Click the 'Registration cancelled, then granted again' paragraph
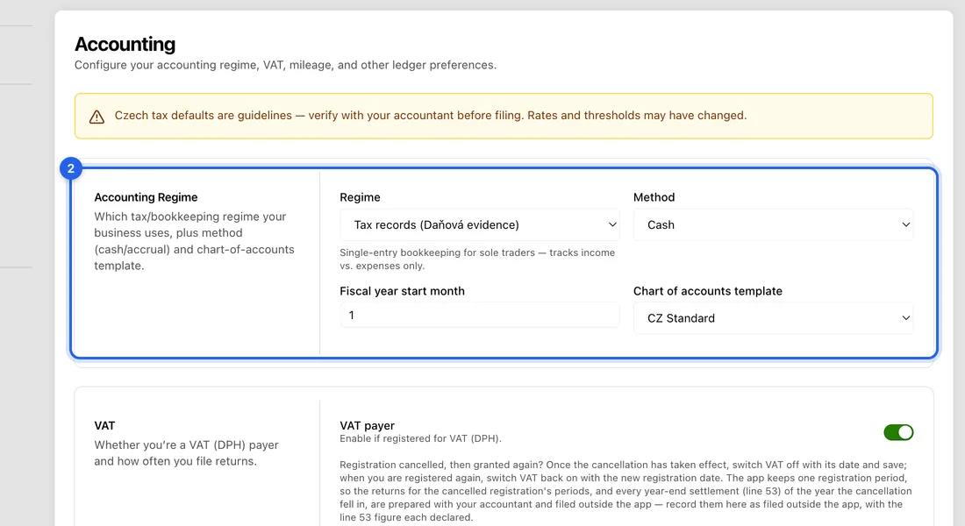 625,491
